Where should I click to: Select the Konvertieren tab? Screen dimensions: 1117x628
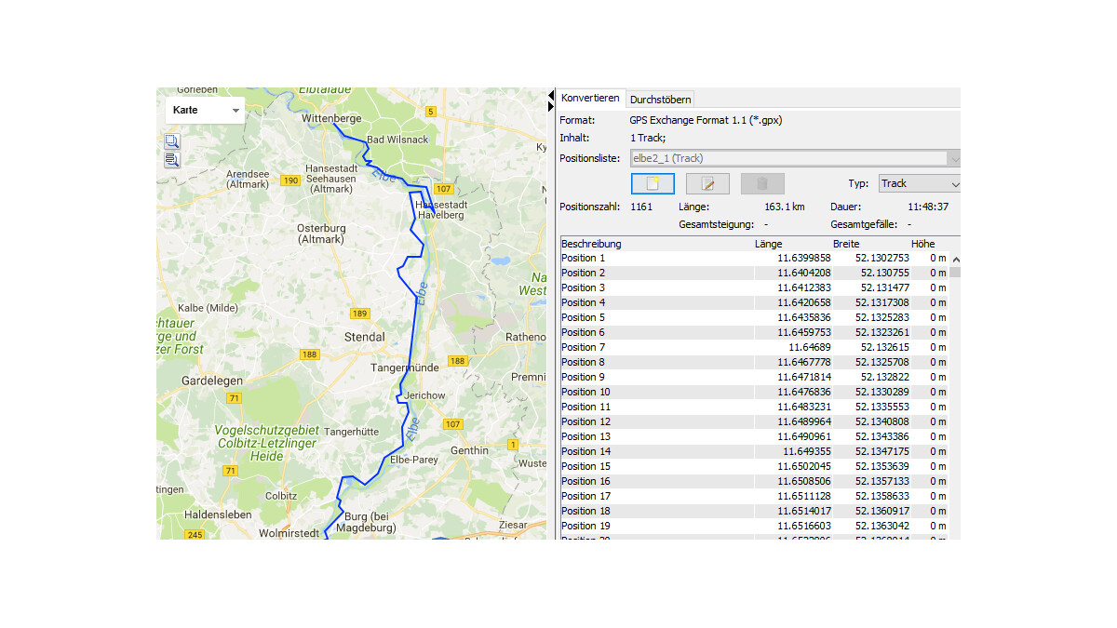(590, 98)
